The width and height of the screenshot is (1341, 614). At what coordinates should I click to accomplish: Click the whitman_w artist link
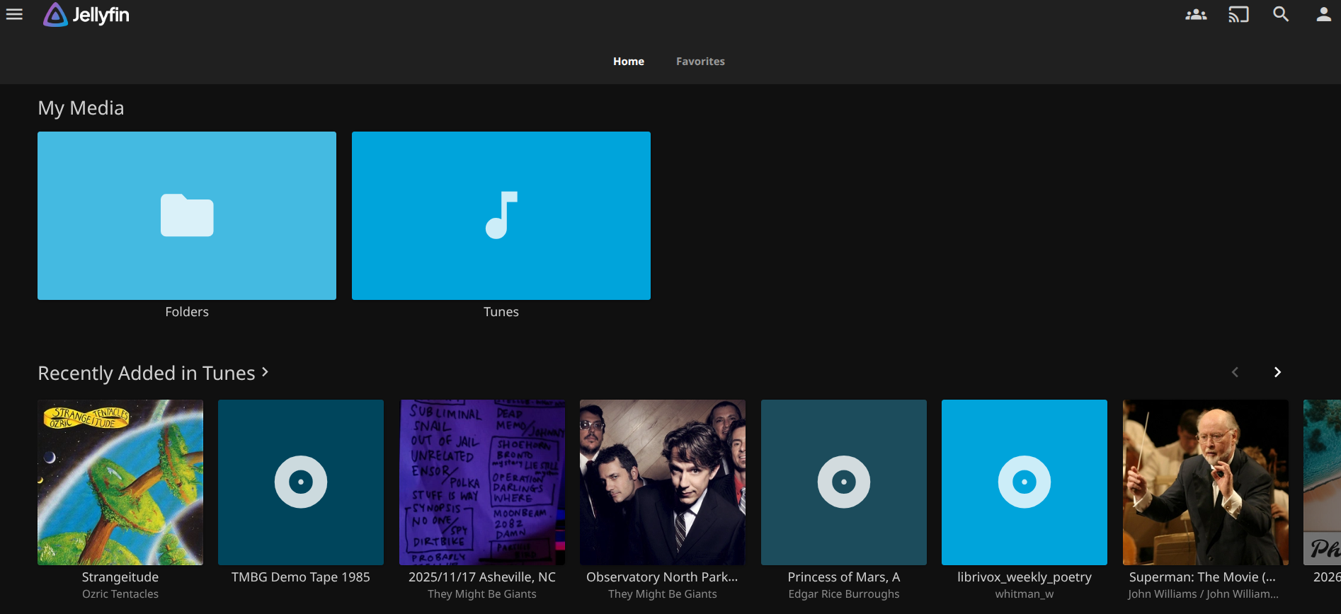(x=1025, y=594)
